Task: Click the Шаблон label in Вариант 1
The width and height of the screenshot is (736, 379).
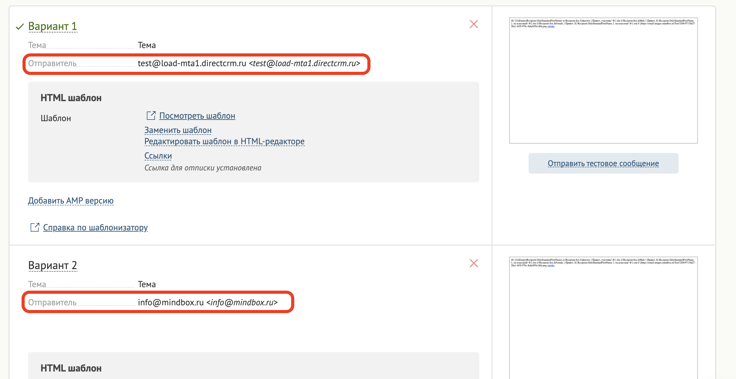Action: pyautogui.click(x=56, y=118)
